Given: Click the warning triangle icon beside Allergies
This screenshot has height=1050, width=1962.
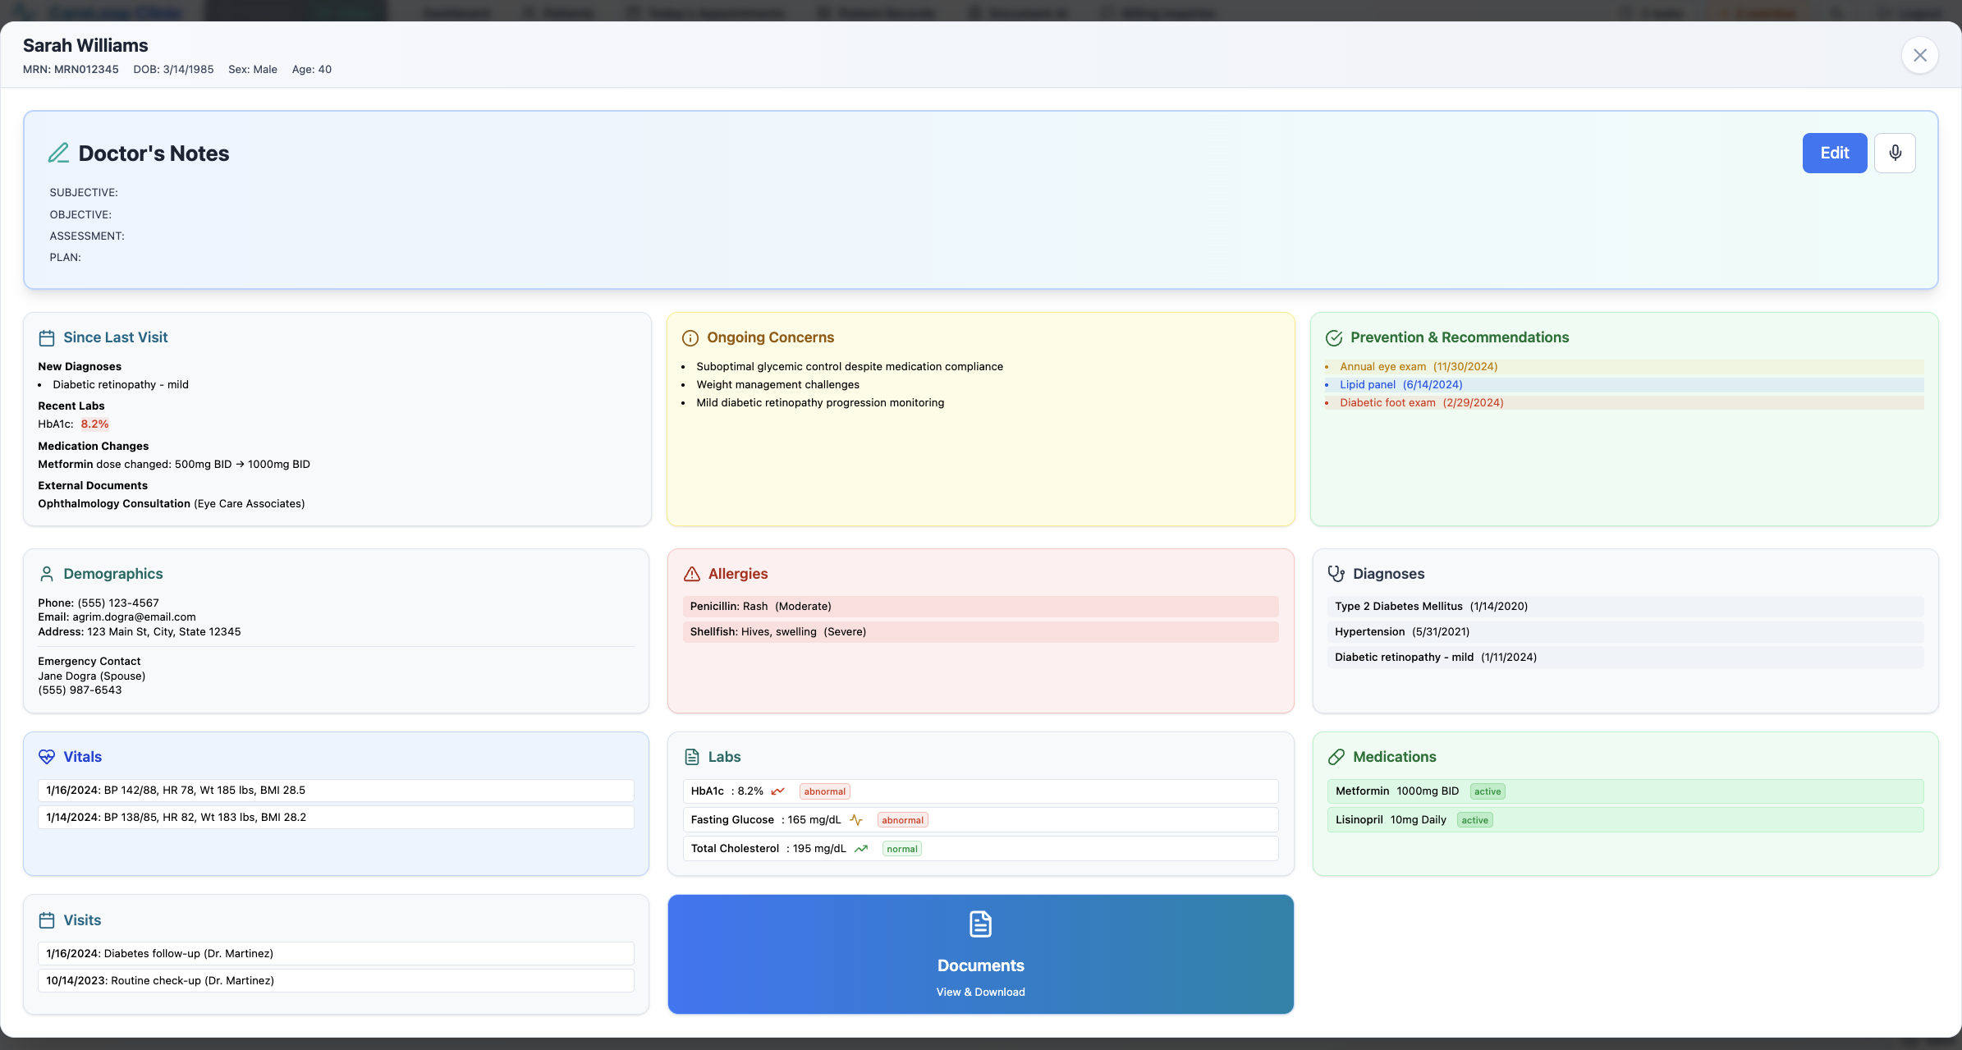Looking at the screenshot, I should pos(692,574).
